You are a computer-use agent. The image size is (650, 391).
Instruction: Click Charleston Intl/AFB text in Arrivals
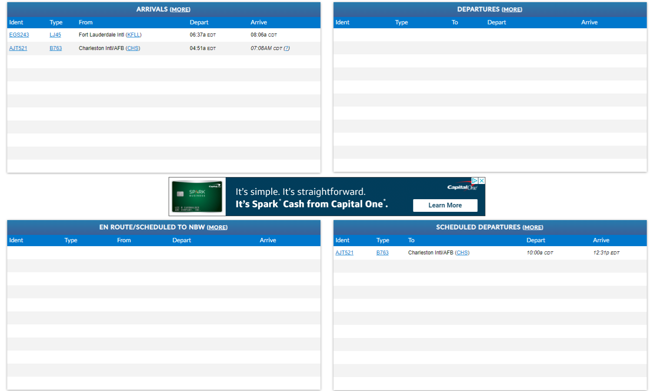click(101, 48)
